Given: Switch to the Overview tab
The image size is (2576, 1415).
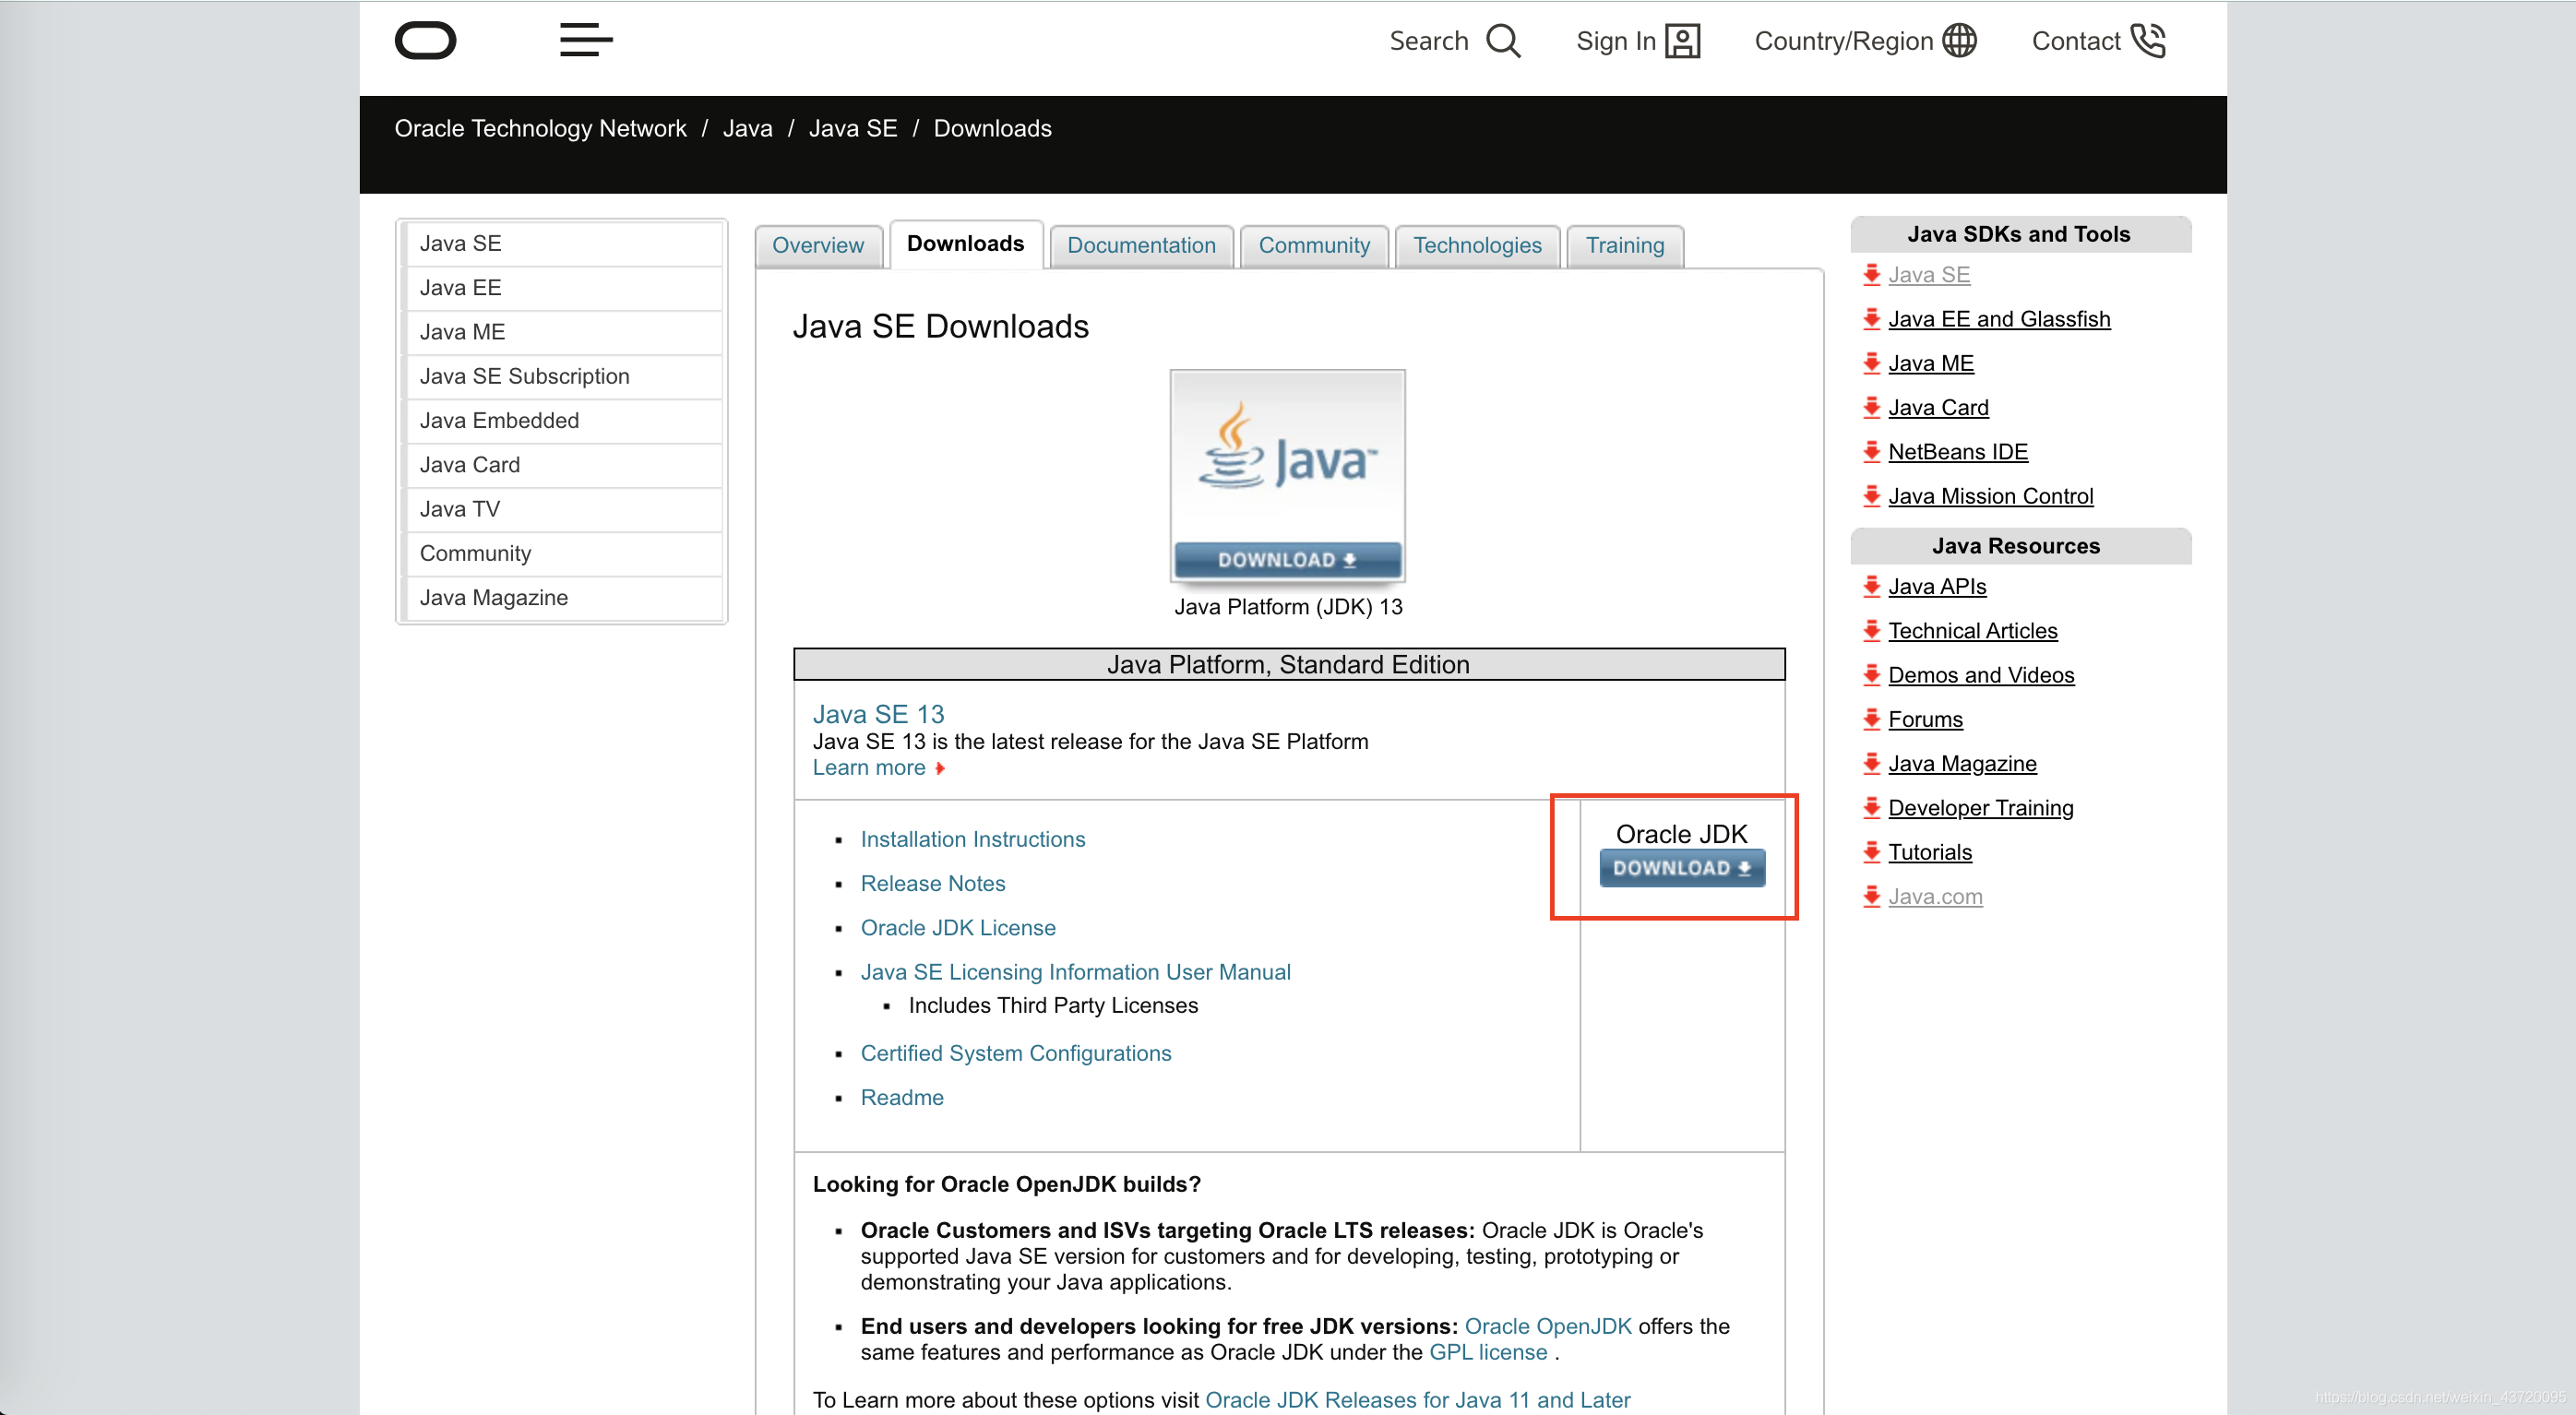Looking at the screenshot, I should [x=818, y=246].
